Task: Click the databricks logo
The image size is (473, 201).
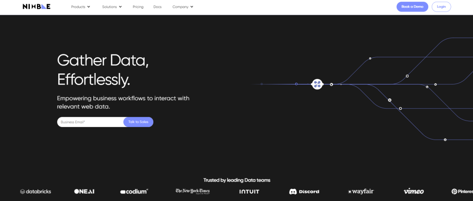Action: point(36,191)
